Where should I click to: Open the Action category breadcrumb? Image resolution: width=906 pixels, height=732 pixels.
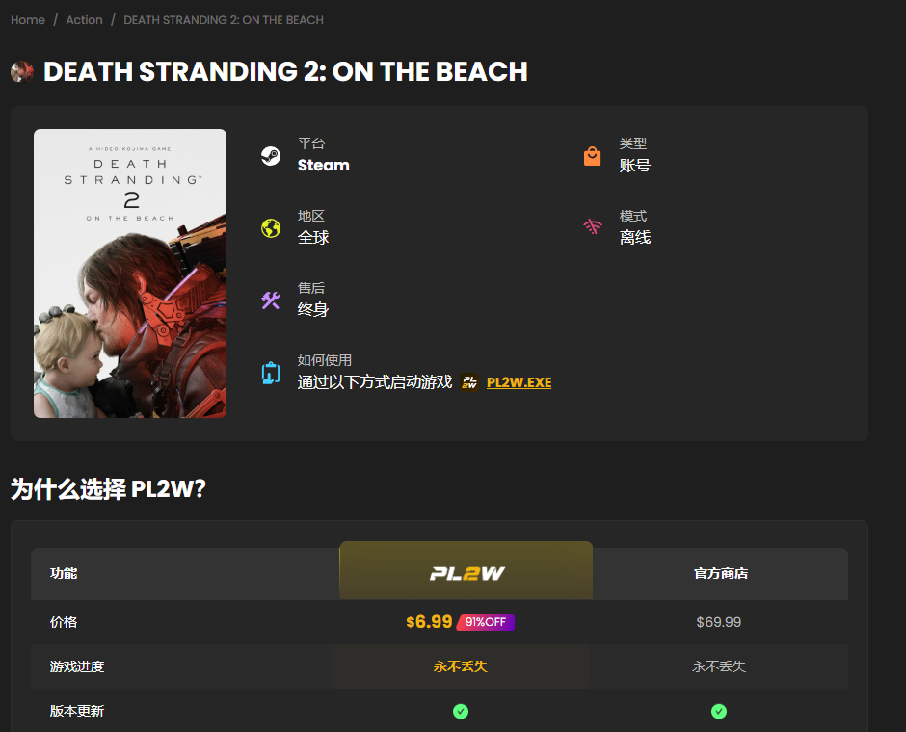point(84,20)
